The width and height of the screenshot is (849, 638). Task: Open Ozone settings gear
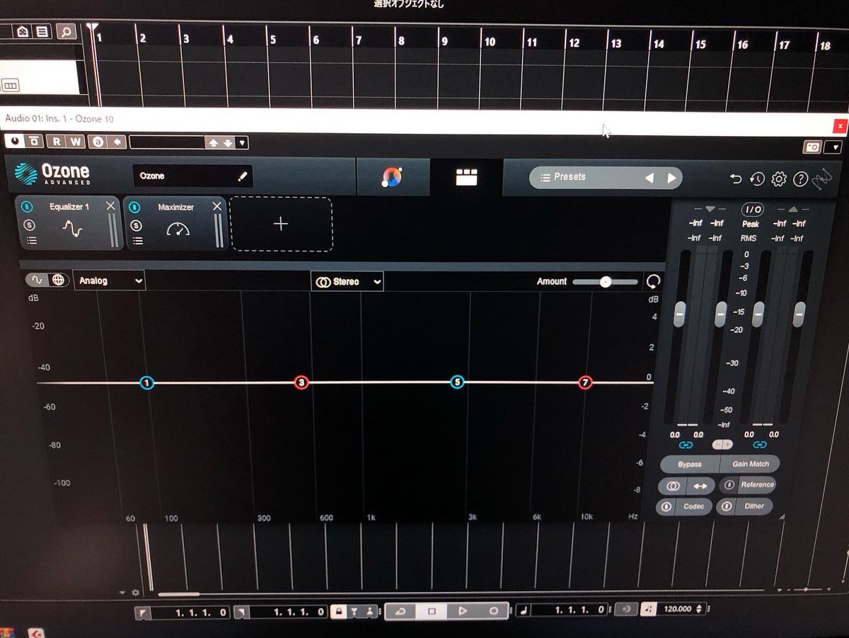(779, 179)
